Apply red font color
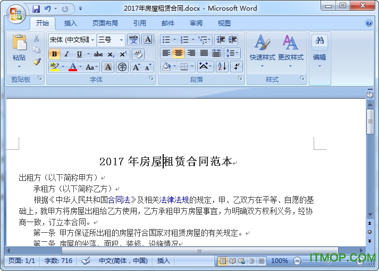Screen dimensions: 379x271 point(73,66)
